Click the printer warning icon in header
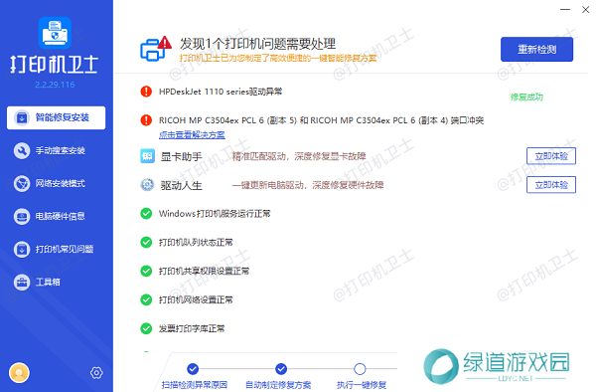The image size is (596, 392). [156, 49]
